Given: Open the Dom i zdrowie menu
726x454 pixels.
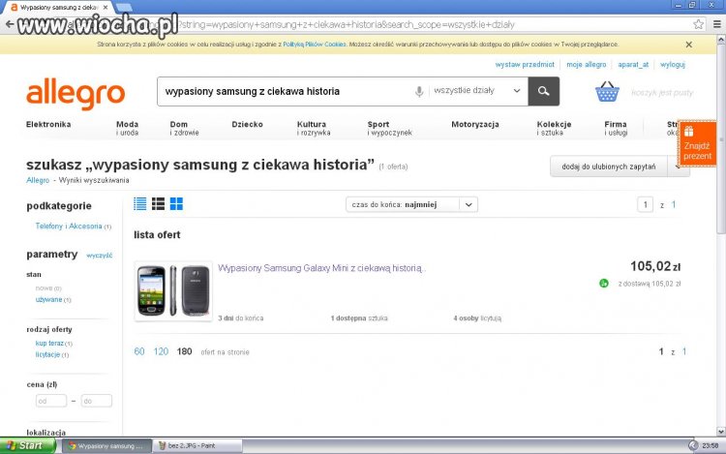Looking at the screenshot, I should (x=184, y=128).
